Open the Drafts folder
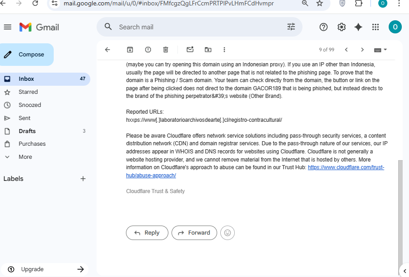Screen dimensions: 409x277 (x=27, y=131)
